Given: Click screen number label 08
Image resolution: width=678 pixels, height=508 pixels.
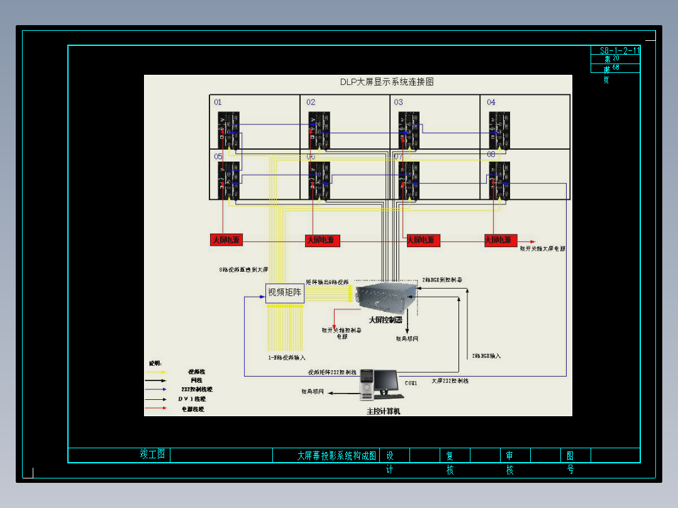Looking at the screenshot, I should tap(491, 154).
